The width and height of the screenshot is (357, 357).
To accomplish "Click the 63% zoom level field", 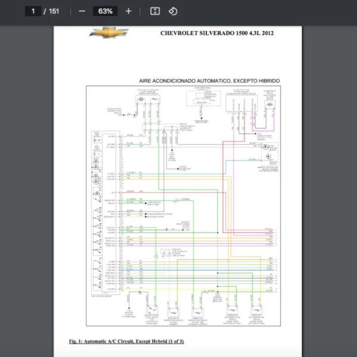I will [105, 11].
